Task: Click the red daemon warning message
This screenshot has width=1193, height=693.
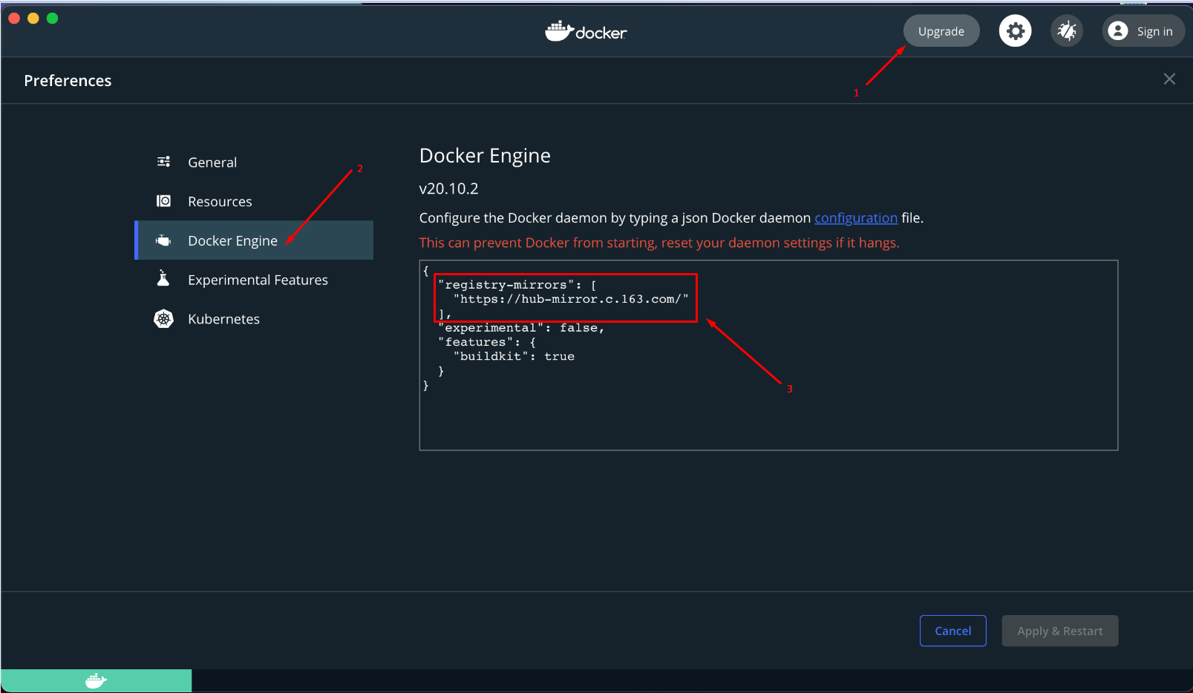Action: (659, 243)
